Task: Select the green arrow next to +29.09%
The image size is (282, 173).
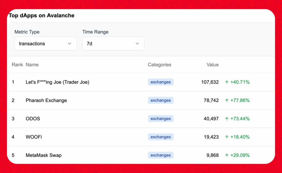Action: 227,155
